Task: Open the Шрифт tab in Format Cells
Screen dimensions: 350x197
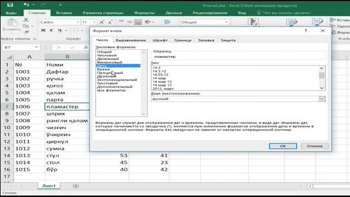Action: click(160, 40)
